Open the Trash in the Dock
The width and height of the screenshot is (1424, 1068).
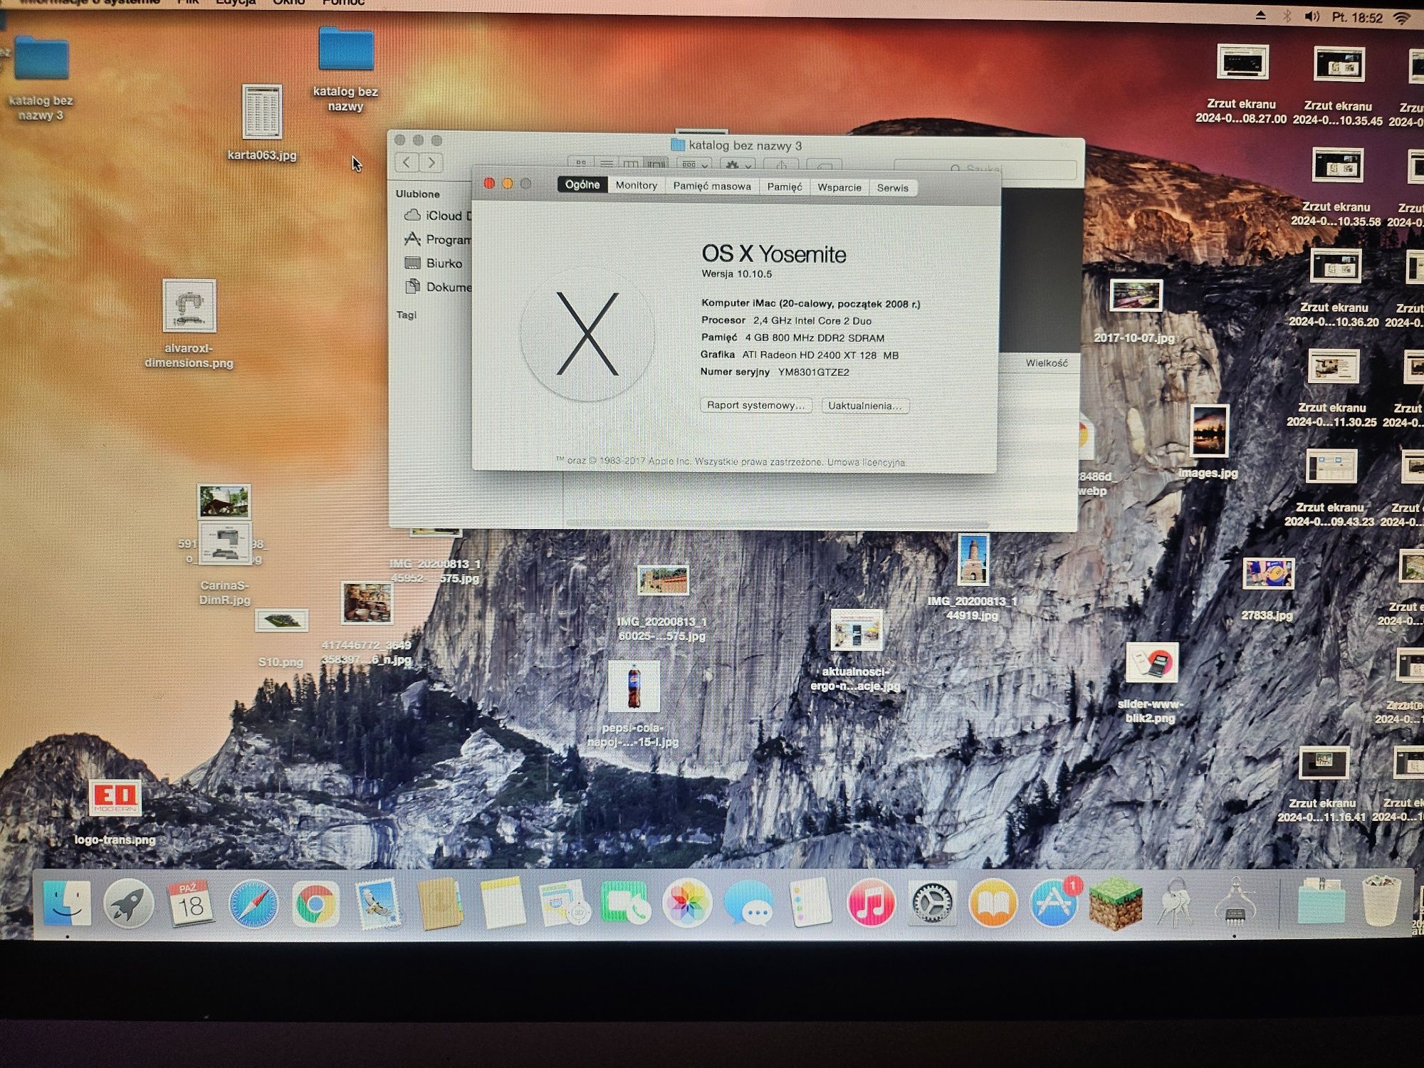[x=1381, y=900]
